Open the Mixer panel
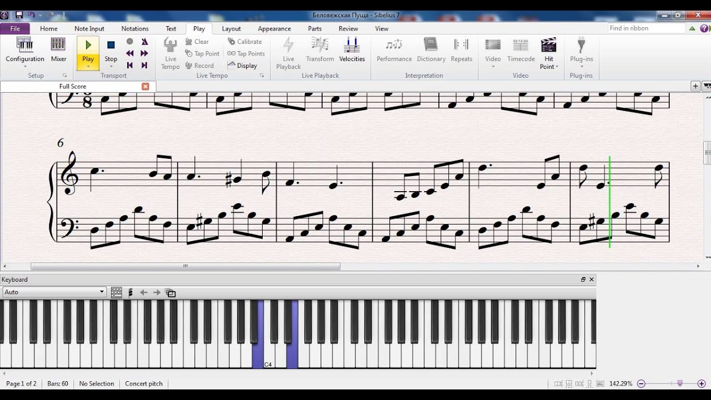Image resolution: width=711 pixels, height=400 pixels. (58, 50)
